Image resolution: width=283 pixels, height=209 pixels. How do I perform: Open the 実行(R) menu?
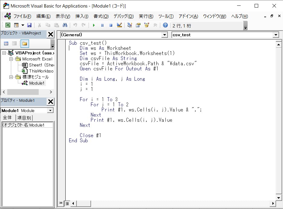pos(146,16)
